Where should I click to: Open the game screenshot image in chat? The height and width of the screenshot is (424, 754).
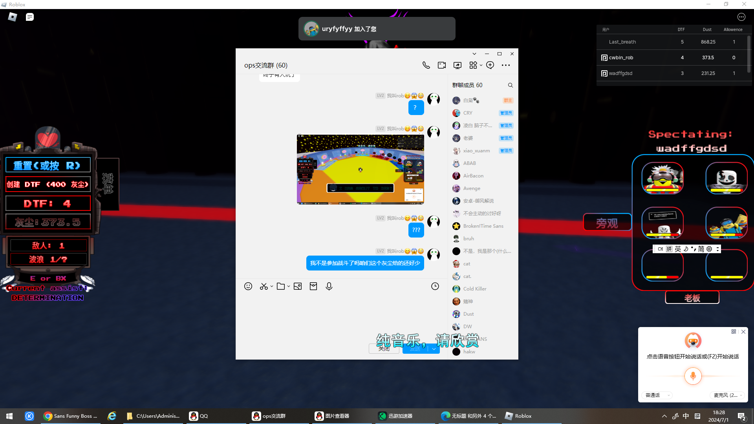click(x=361, y=169)
